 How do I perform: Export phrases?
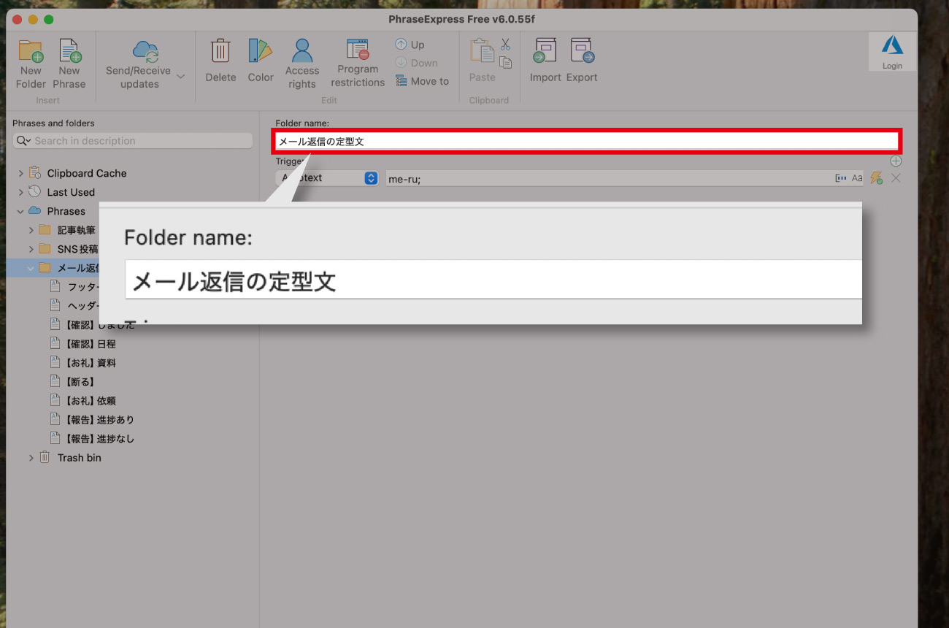click(582, 61)
